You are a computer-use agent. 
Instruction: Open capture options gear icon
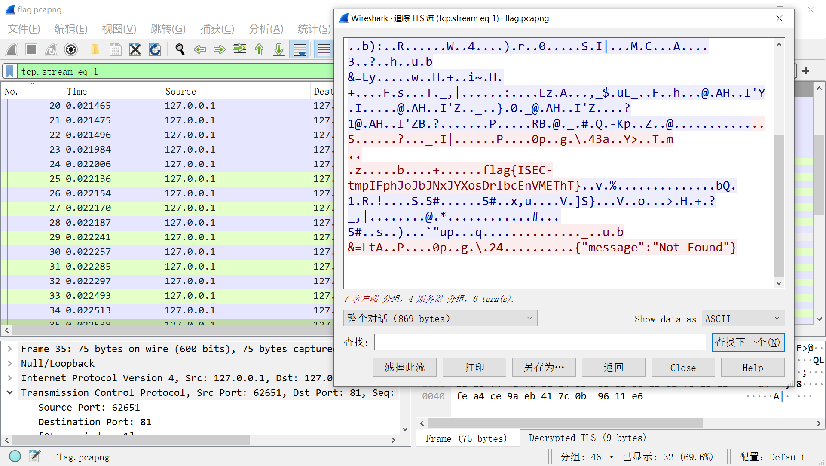pos(71,50)
